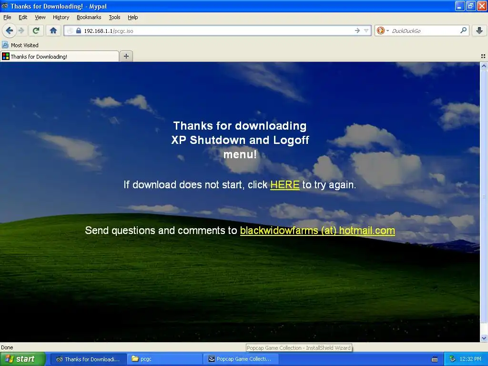Open the Downloads arrow button
The height and width of the screenshot is (366, 488).
(479, 30)
